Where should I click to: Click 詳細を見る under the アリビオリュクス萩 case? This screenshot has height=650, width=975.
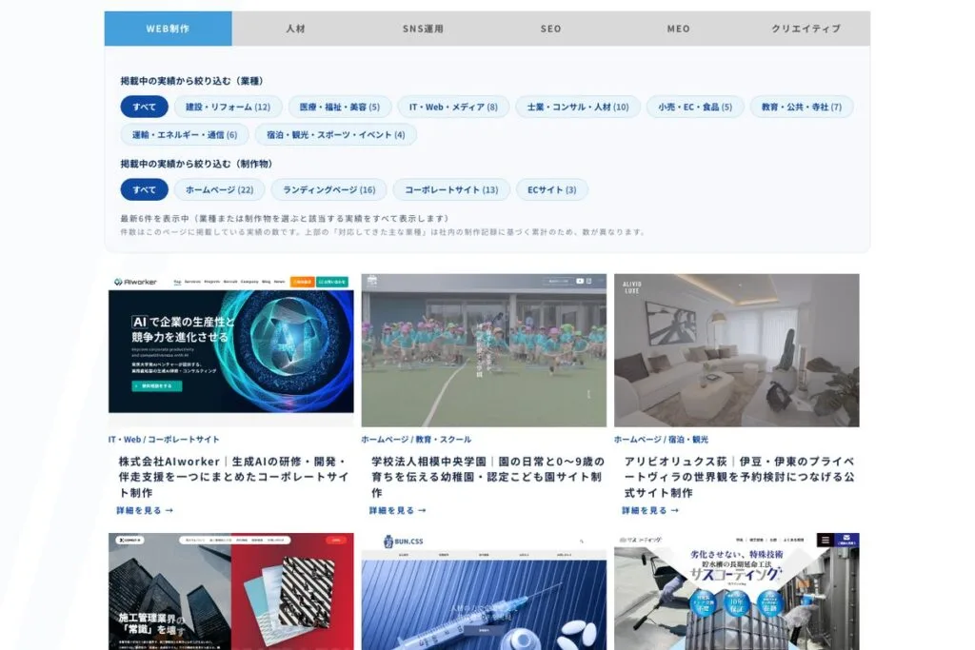pyautogui.click(x=650, y=511)
